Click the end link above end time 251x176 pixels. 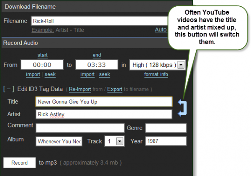(x=97, y=55)
